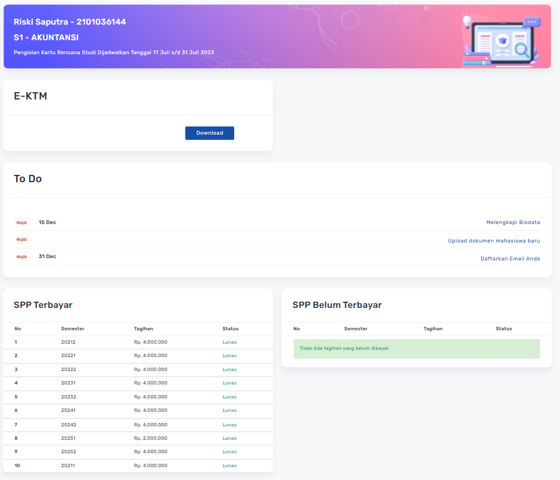Click the S1 - AKUNTANSI program text
The height and width of the screenshot is (480, 560).
coord(46,37)
